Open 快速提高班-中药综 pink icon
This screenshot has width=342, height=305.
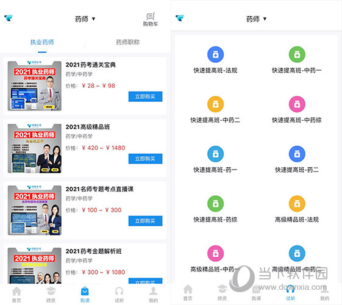pos(297,104)
